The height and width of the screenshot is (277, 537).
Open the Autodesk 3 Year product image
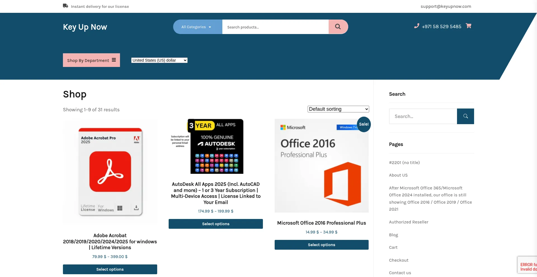(x=216, y=146)
